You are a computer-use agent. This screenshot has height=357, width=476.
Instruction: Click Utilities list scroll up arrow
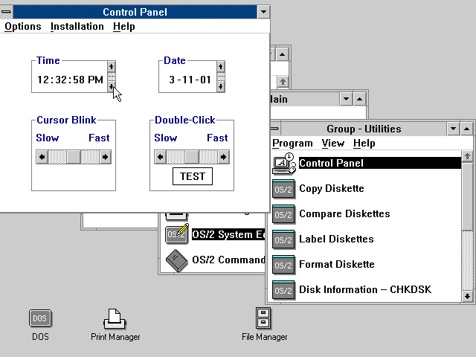point(467,156)
